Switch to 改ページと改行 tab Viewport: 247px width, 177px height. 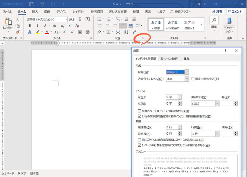click(169, 59)
